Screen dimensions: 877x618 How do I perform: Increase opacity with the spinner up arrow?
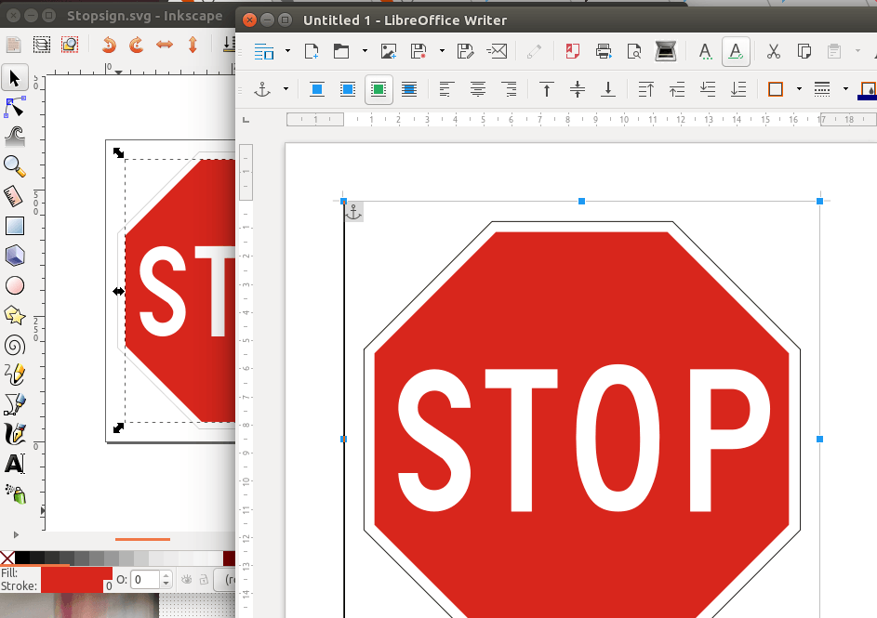(x=166, y=575)
